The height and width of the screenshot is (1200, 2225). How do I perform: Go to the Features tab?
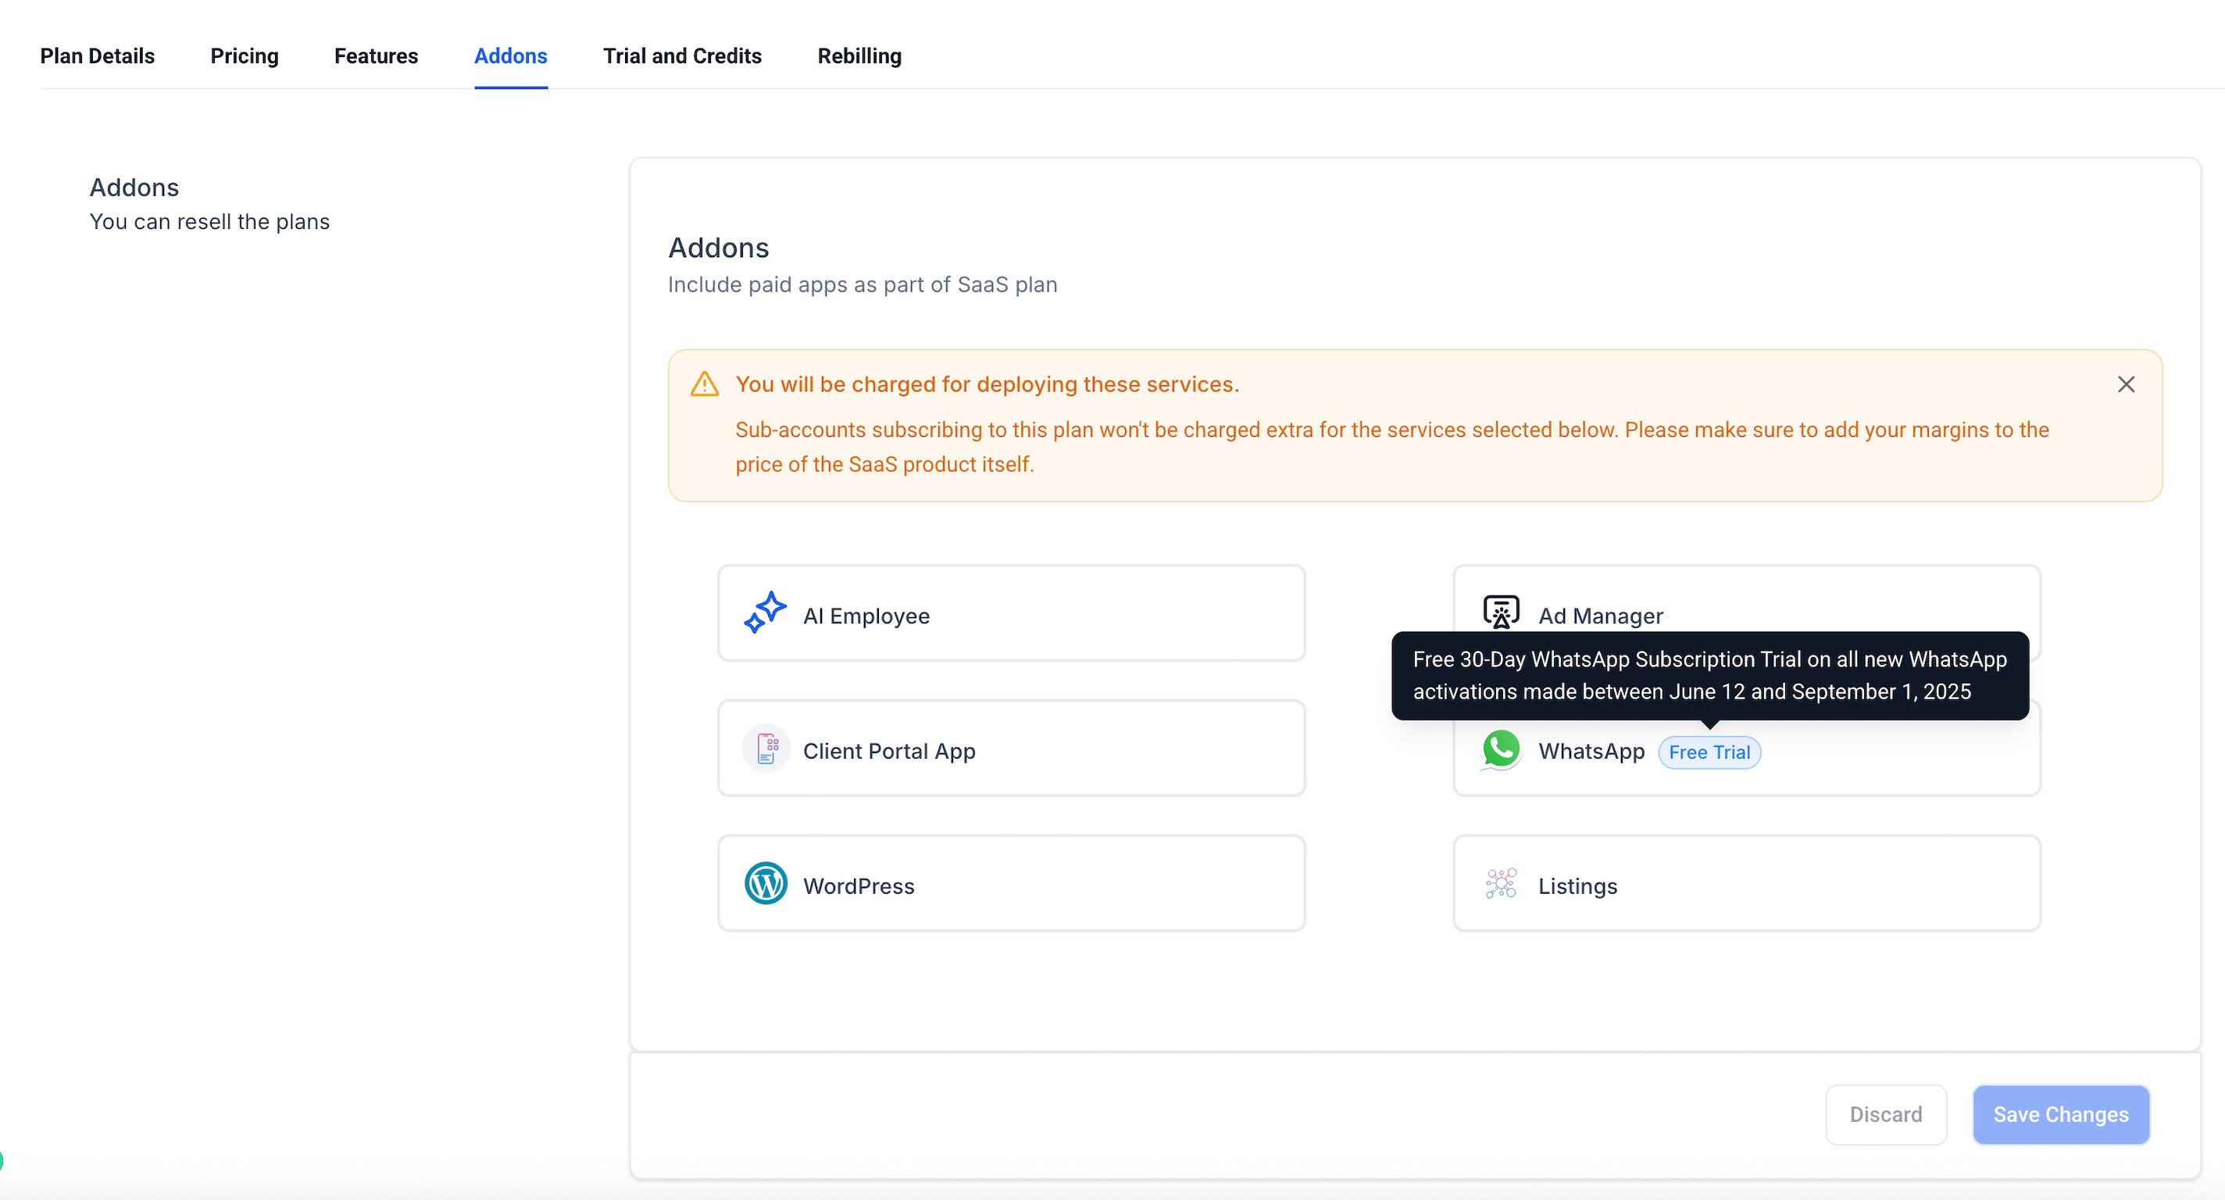point(376,56)
